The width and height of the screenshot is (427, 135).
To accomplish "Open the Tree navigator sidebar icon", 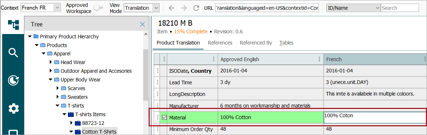I will [x=13, y=25].
